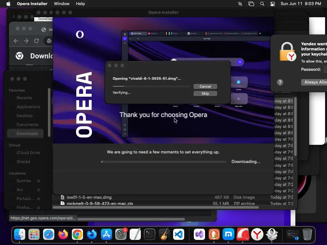This screenshot has height=245, width=327.
Task: Open Vivaldi red icon in the Dock
Action: click(243, 234)
